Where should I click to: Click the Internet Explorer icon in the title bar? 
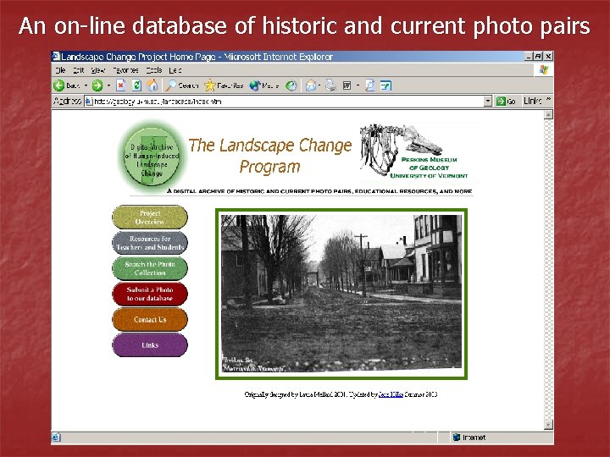coord(56,57)
